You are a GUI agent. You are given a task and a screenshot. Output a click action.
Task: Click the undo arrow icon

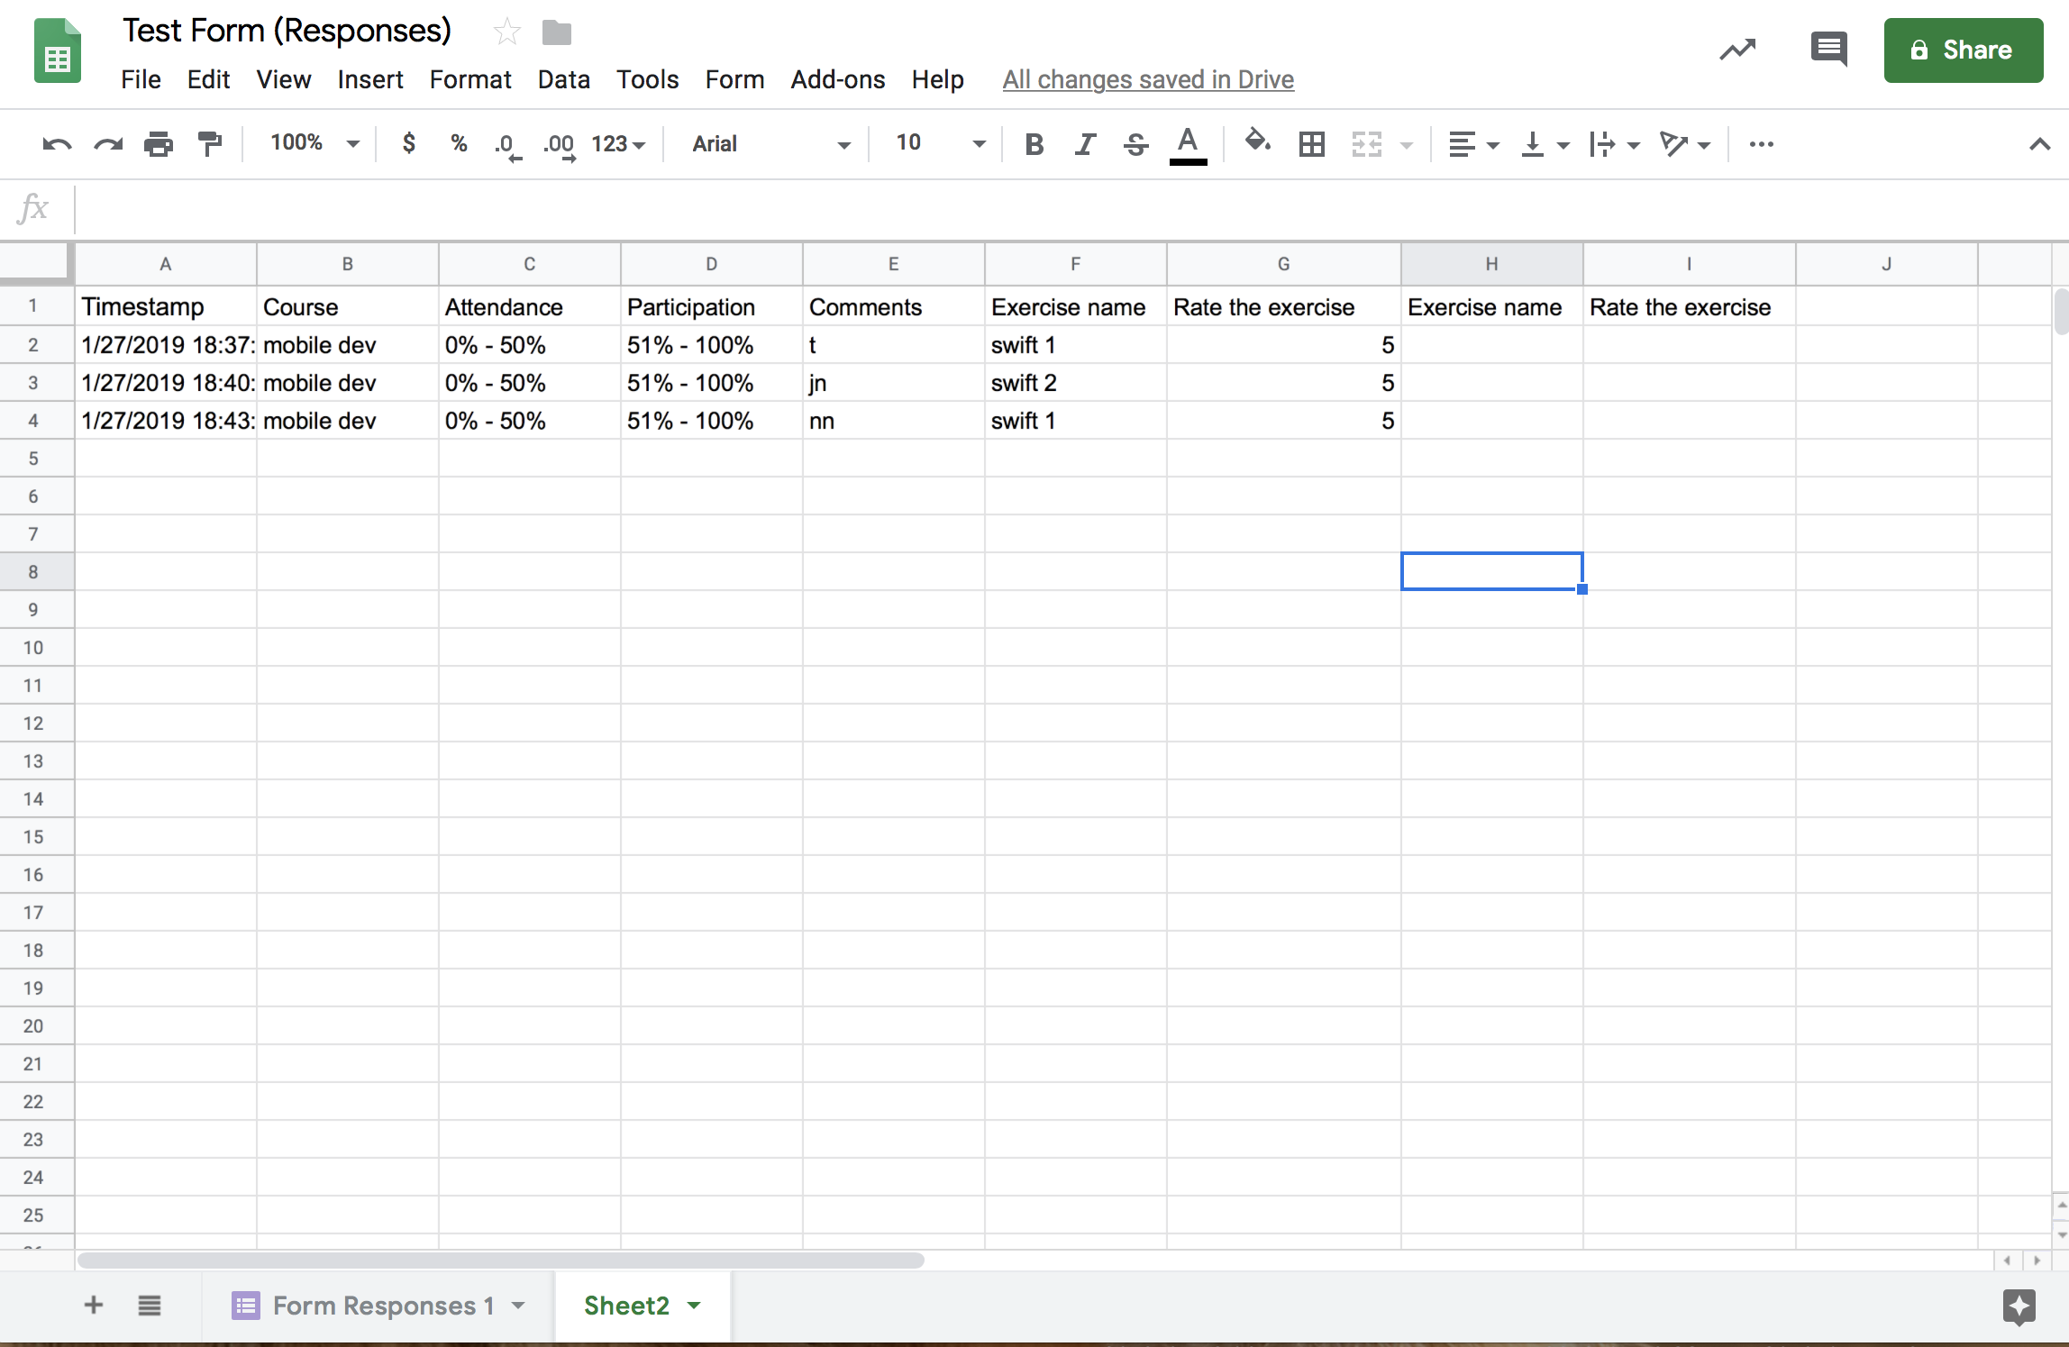click(x=56, y=144)
